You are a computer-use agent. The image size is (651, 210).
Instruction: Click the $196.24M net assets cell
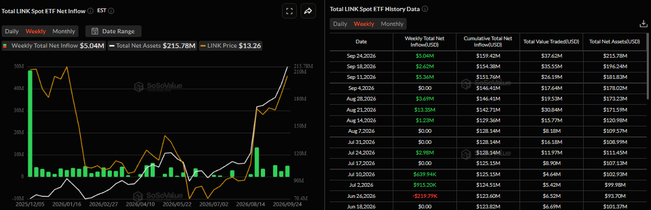point(615,67)
